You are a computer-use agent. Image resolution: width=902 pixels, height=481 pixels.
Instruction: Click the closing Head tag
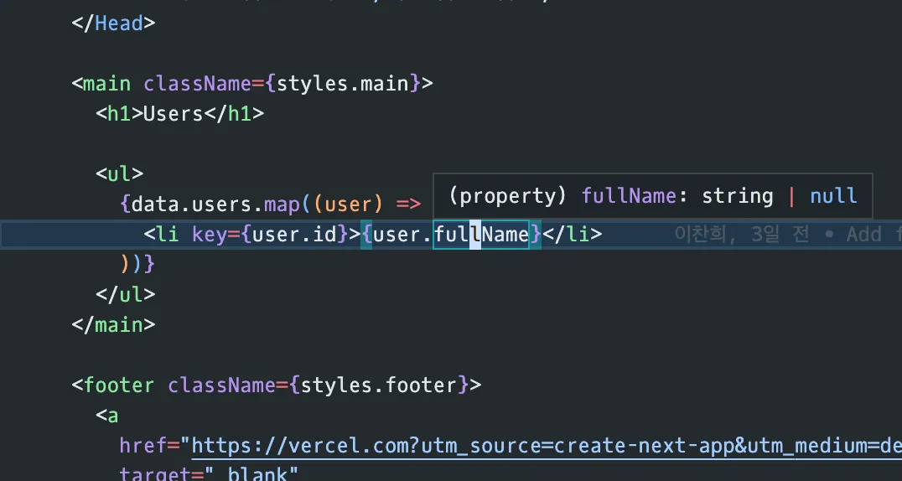click(113, 23)
